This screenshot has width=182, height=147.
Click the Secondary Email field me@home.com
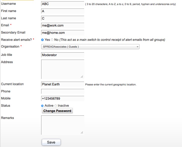[x=63, y=33]
